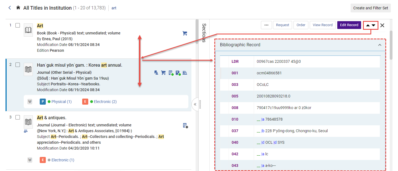The width and height of the screenshot is (398, 171).
Task: Open the Art title link of record 1
Action: [x=40, y=26]
